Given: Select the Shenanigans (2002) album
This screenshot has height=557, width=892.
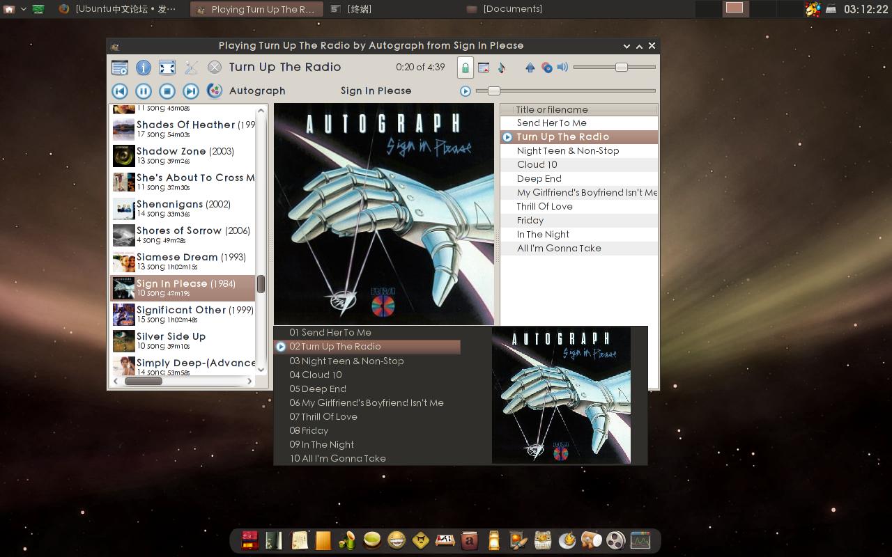Looking at the screenshot, I should point(183,208).
